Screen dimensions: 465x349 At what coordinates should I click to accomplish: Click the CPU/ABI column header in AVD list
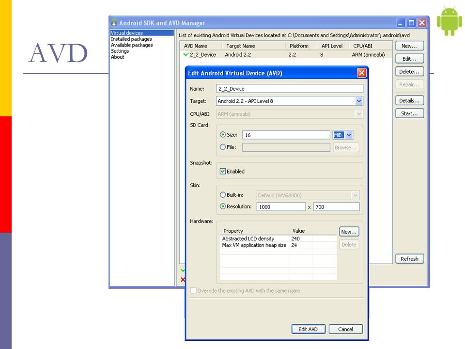370,46
